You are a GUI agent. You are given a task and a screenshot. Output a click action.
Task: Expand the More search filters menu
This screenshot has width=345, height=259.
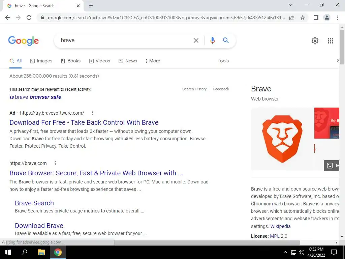153,61
